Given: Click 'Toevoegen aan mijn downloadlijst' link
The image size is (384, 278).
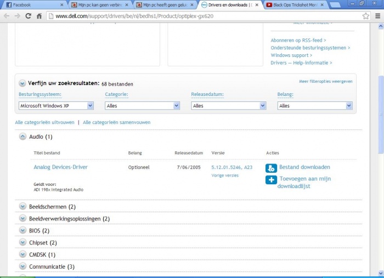Looking at the screenshot, I should coord(304,182).
